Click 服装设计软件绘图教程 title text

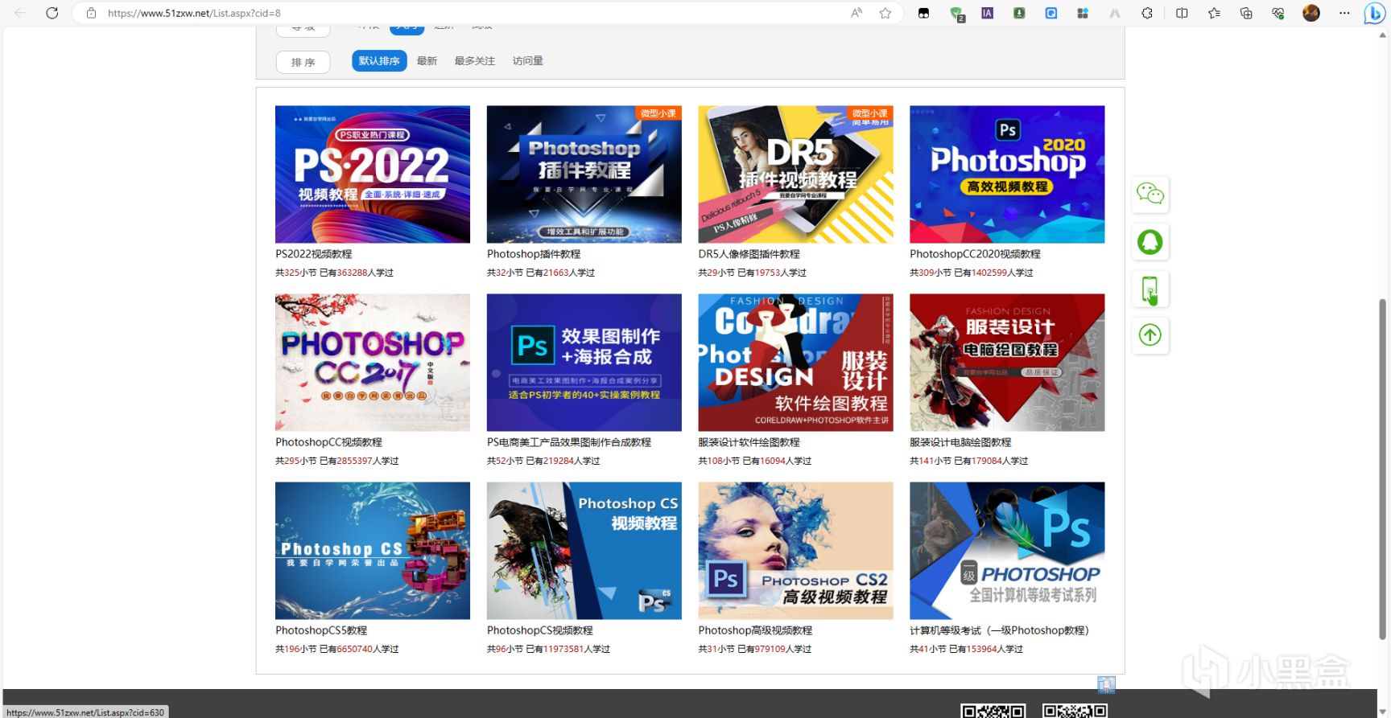coord(749,442)
